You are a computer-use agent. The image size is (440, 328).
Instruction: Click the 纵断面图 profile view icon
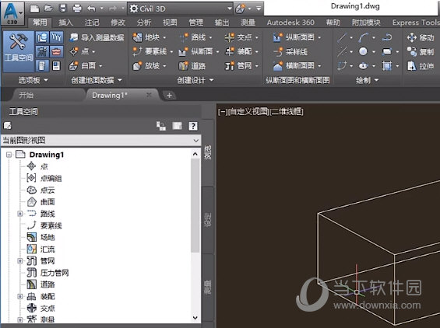coord(278,37)
